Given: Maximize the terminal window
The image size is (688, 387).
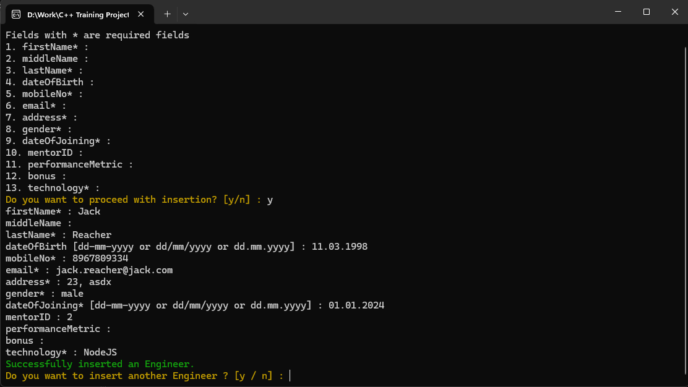Looking at the screenshot, I should pos(647,12).
